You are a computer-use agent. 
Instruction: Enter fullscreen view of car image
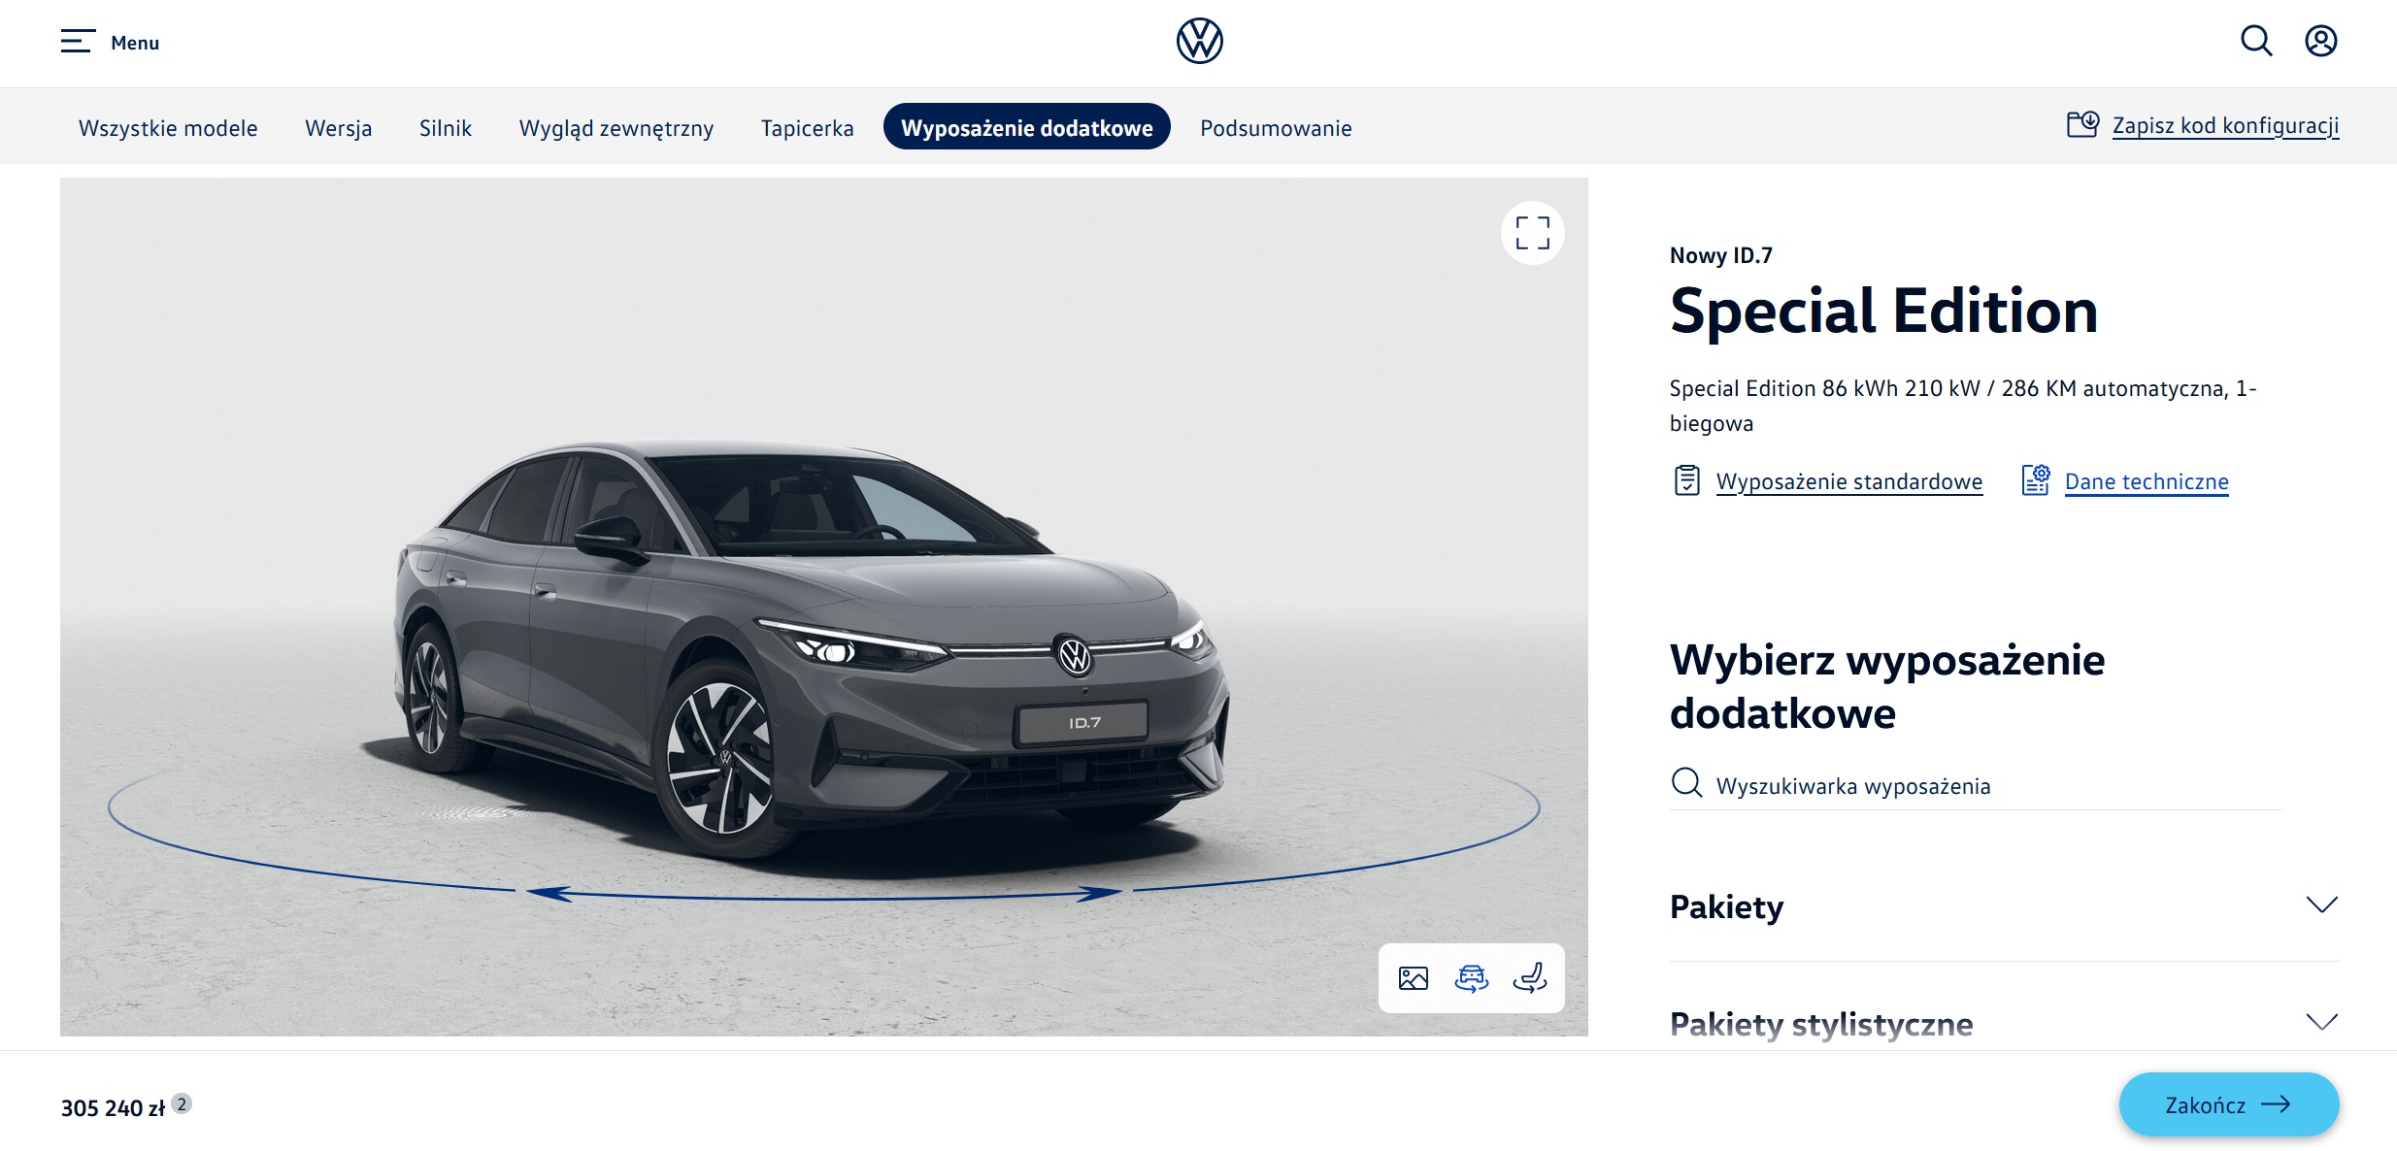point(1532,233)
